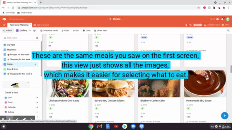Screen dimensions: 232x130
Task: Open the Chrome three-dot menu
Action: [x=229, y=8]
